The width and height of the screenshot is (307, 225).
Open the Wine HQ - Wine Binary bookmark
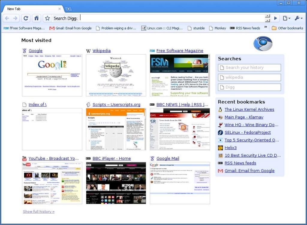coord(252,125)
